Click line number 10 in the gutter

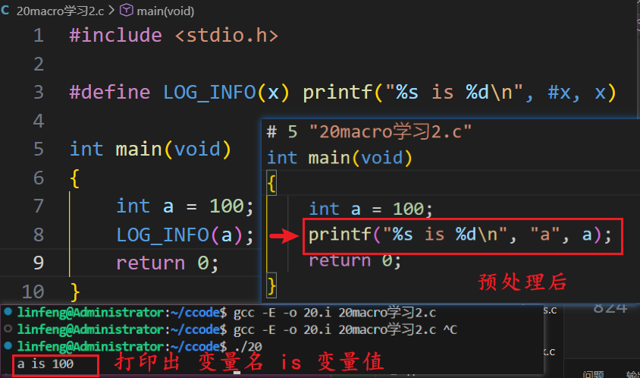point(33,291)
